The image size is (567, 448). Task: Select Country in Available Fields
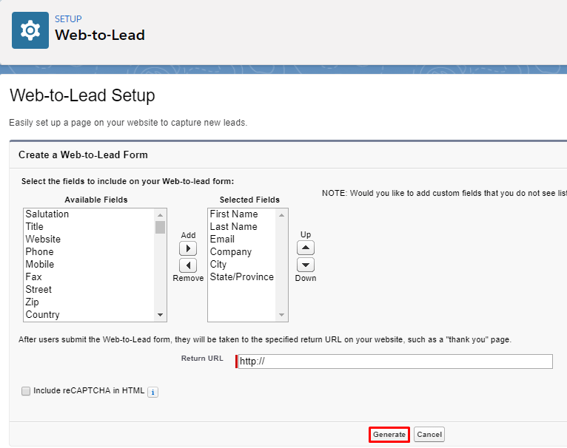pos(42,315)
